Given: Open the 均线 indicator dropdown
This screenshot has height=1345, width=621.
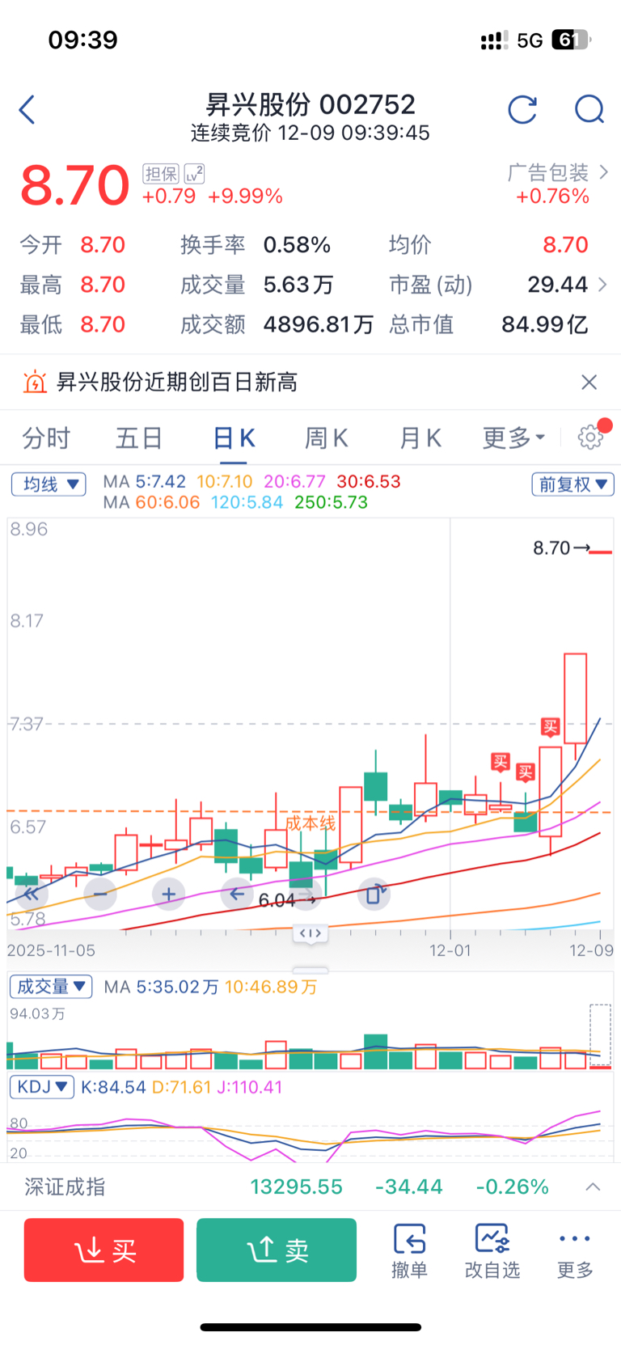Looking at the screenshot, I should coord(49,484).
